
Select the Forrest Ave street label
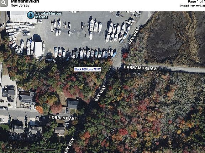[63, 118]
